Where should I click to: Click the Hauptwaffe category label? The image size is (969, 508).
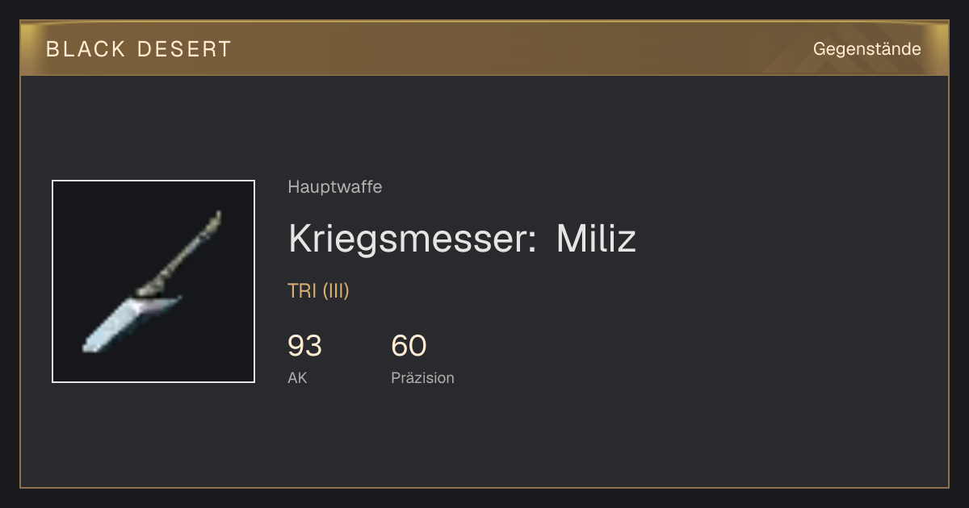point(335,187)
